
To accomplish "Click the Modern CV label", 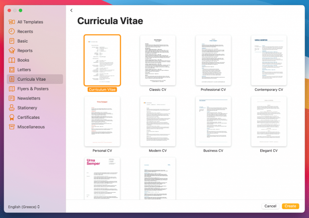I will [158, 151].
